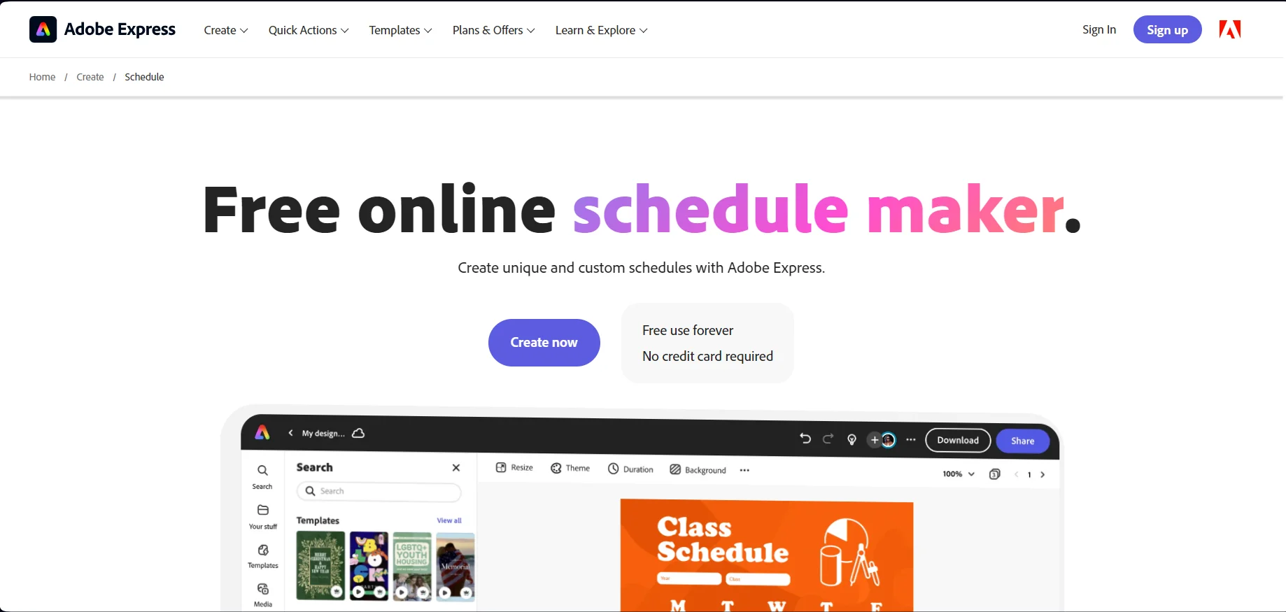Go to Home breadcrumb link
Viewport: 1286px width, 612px height.
point(42,77)
